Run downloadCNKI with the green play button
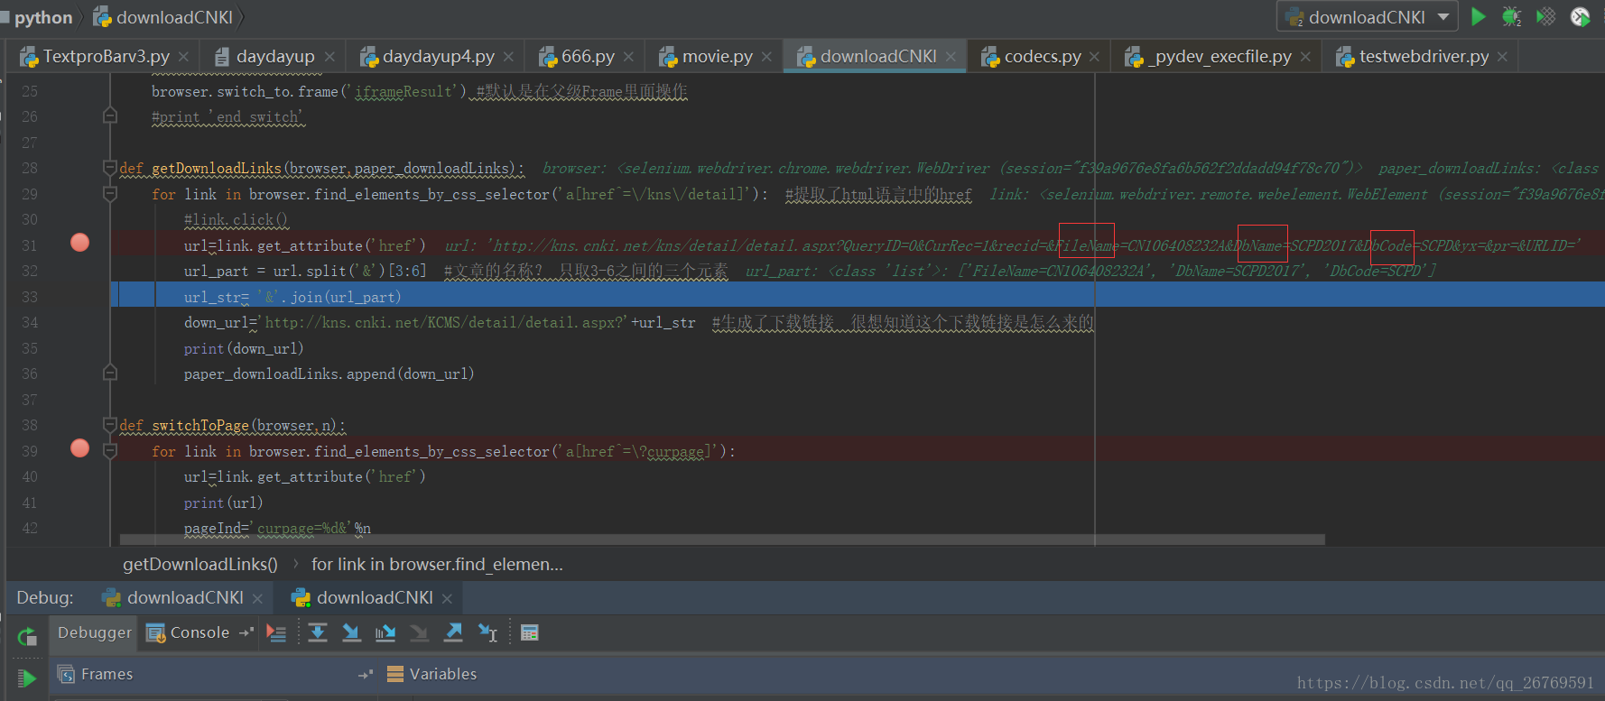Viewport: 1605px width, 701px height. tap(1479, 16)
